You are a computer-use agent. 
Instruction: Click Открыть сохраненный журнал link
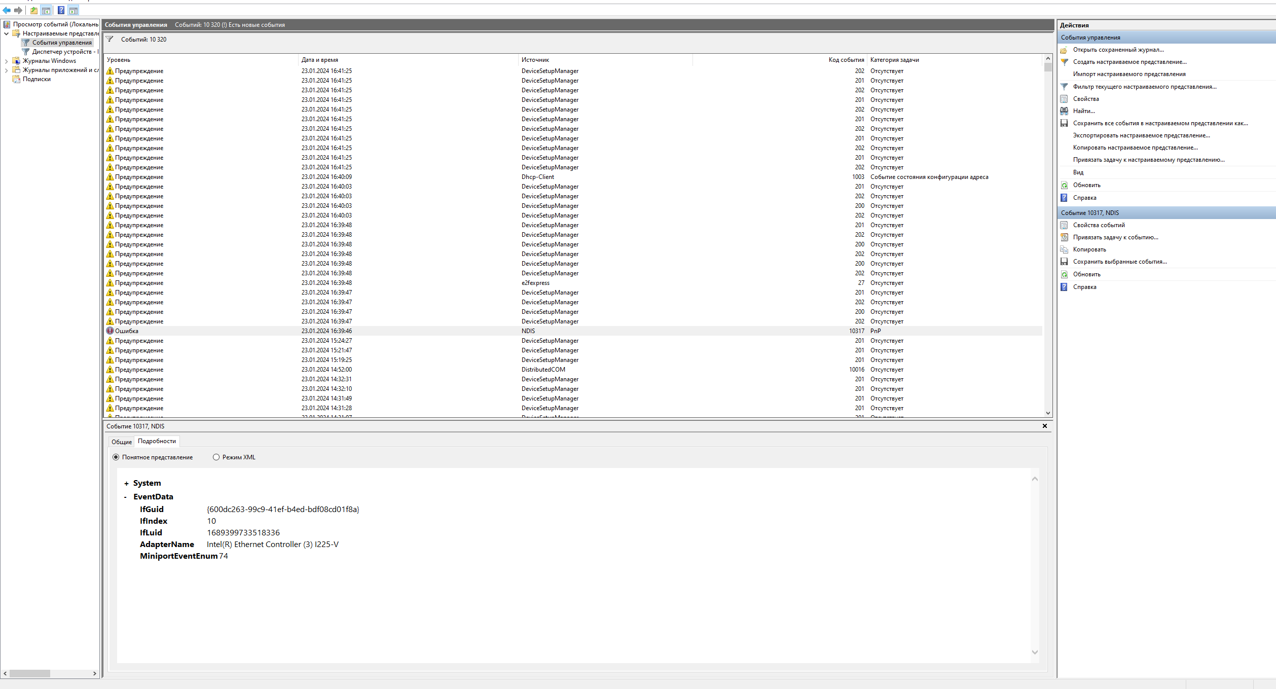point(1118,50)
